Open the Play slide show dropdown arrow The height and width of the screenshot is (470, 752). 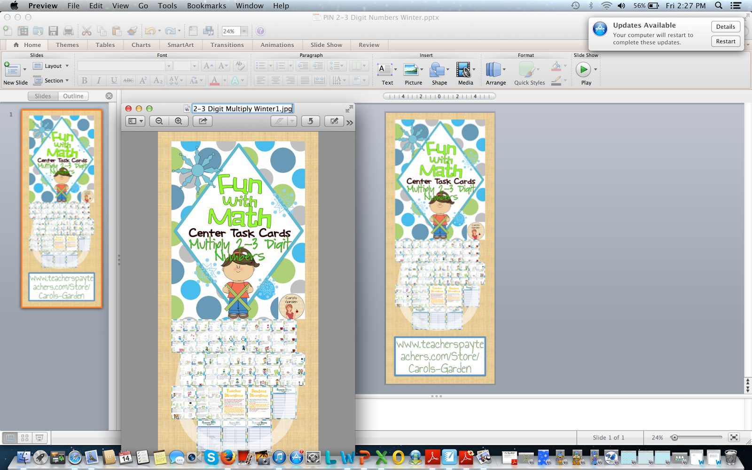595,70
